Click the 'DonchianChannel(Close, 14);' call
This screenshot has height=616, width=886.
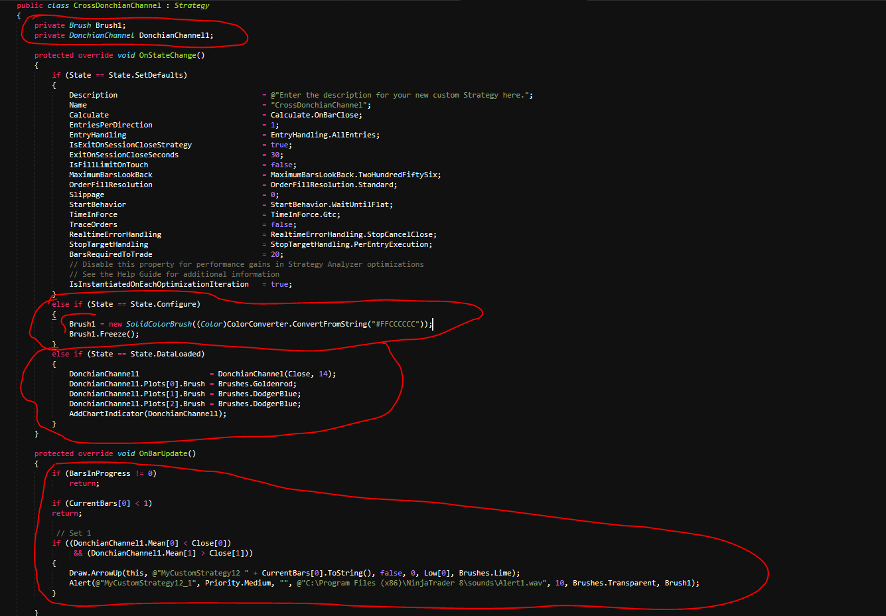tap(277, 374)
